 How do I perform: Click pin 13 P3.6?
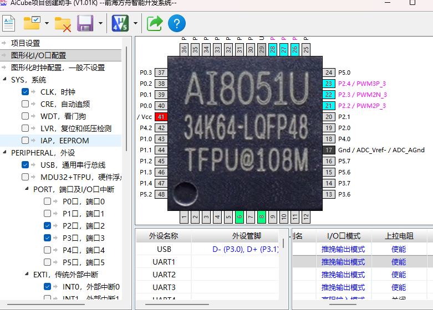[x=329, y=194]
